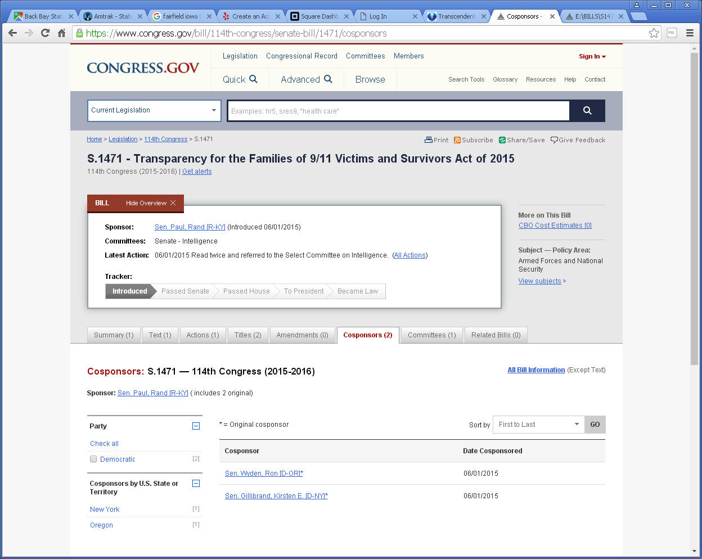Screen dimensions: 702x559
Task: Click the GO sort button
Action: (595, 425)
